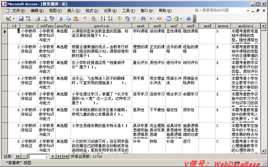Select all records corner box
Screen dimensions: 268x167
(5, 26)
